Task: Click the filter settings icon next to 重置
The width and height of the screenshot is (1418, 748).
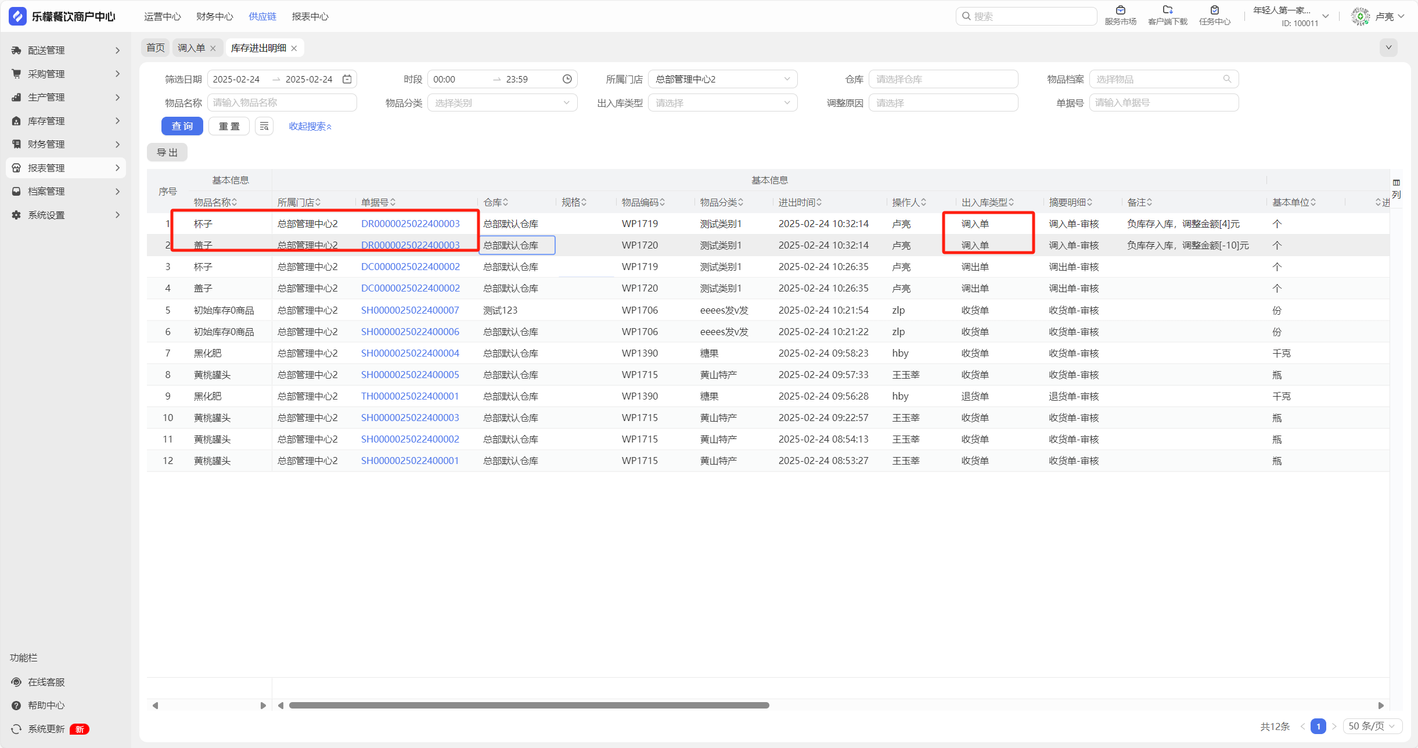Action: coord(264,126)
